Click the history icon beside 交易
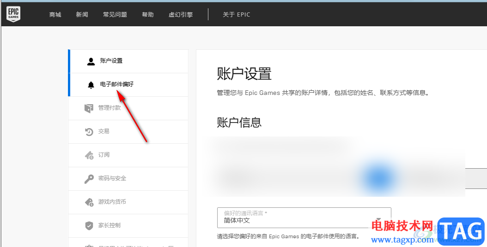 [89, 132]
